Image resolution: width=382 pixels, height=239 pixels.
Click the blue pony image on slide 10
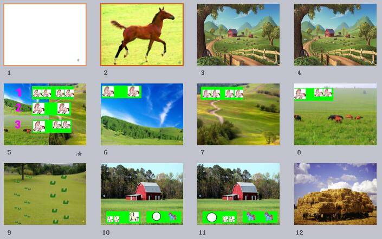pyautogui.click(x=172, y=216)
